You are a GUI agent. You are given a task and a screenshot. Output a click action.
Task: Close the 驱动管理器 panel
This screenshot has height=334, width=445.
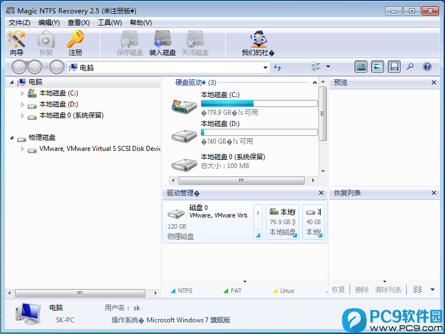tap(321, 193)
